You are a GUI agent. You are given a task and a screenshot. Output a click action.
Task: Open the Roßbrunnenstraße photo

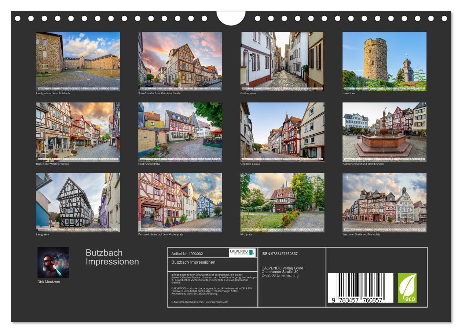pos(180,132)
